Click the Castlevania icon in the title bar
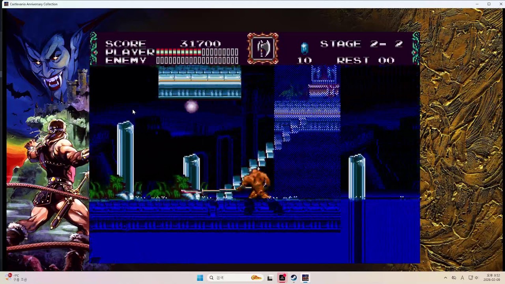The height and width of the screenshot is (284, 505). (x=6, y=4)
